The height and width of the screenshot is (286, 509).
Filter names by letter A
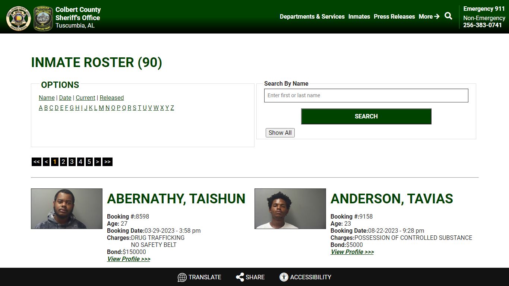point(41,108)
